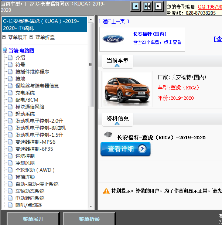Click the chip icon above 长安福特-翼虎 info title
Viewport: 222px width, 225px height.
click(x=108, y=134)
